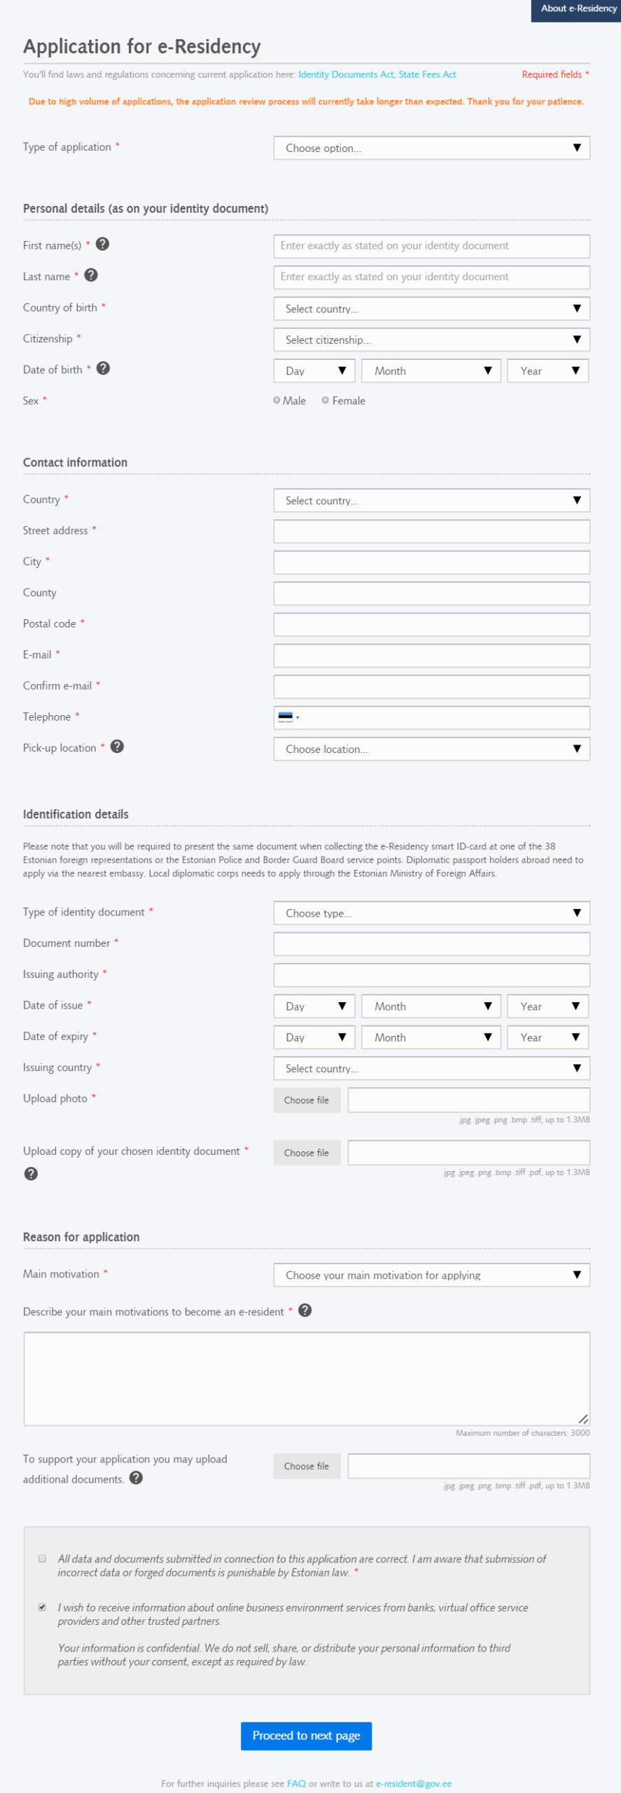Viewport: 621px width, 1793px height.
Task: Open the Date of birth help tooltip
Action: pyautogui.click(x=103, y=368)
